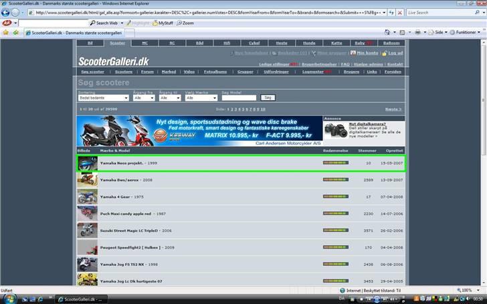This screenshot has height=304, width=487.
Task: Open the Windows Start menu orb
Action: coord(7,299)
